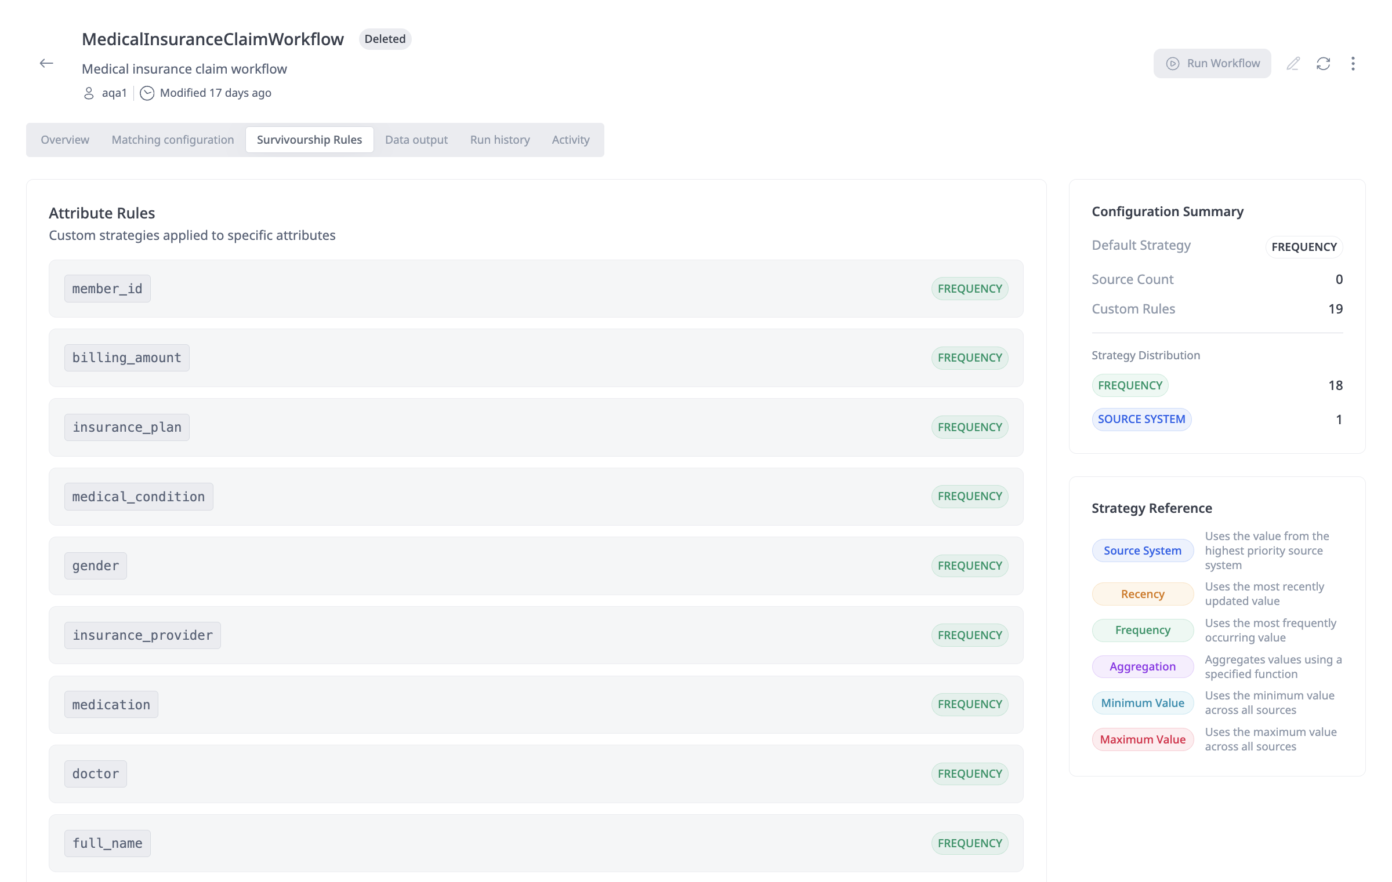
Task: Go to the Run history tab
Action: point(500,140)
